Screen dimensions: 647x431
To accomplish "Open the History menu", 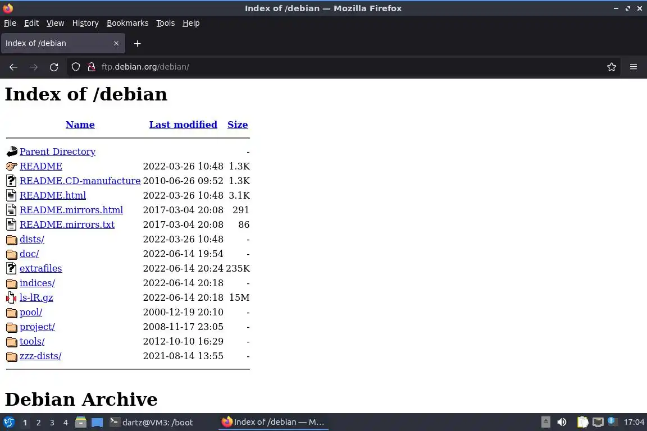I will (x=85, y=23).
